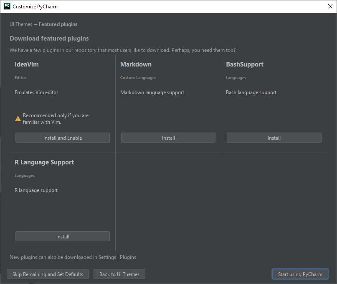
Task: Click the warning triangle beside IdeaVim recommendation
Action: tap(18, 118)
